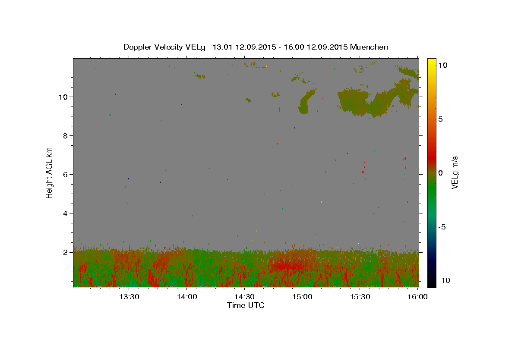Viewport: 518px width, 345px height.
Task: Click the height tick label 10
Action: [63, 97]
